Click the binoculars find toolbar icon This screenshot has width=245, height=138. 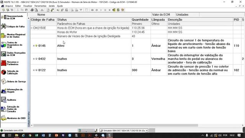(42, 10)
